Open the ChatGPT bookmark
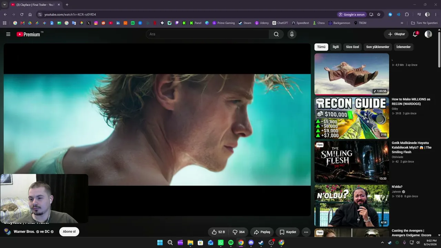The width and height of the screenshot is (441, 248). point(280,23)
